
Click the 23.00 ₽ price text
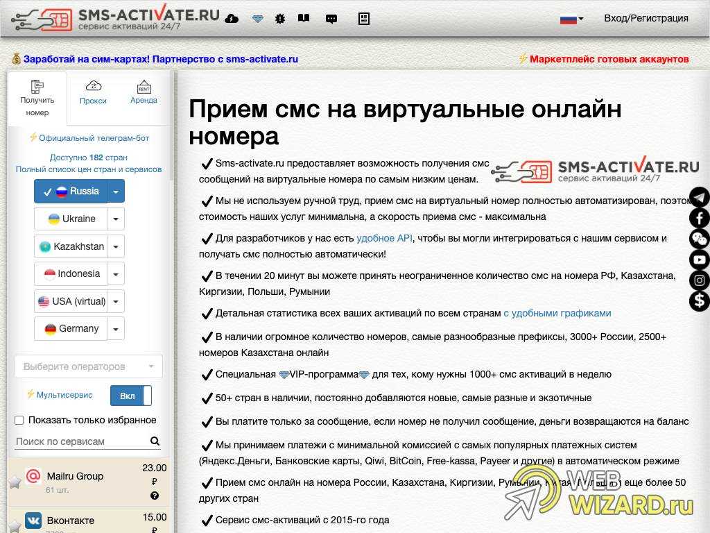click(155, 474)
